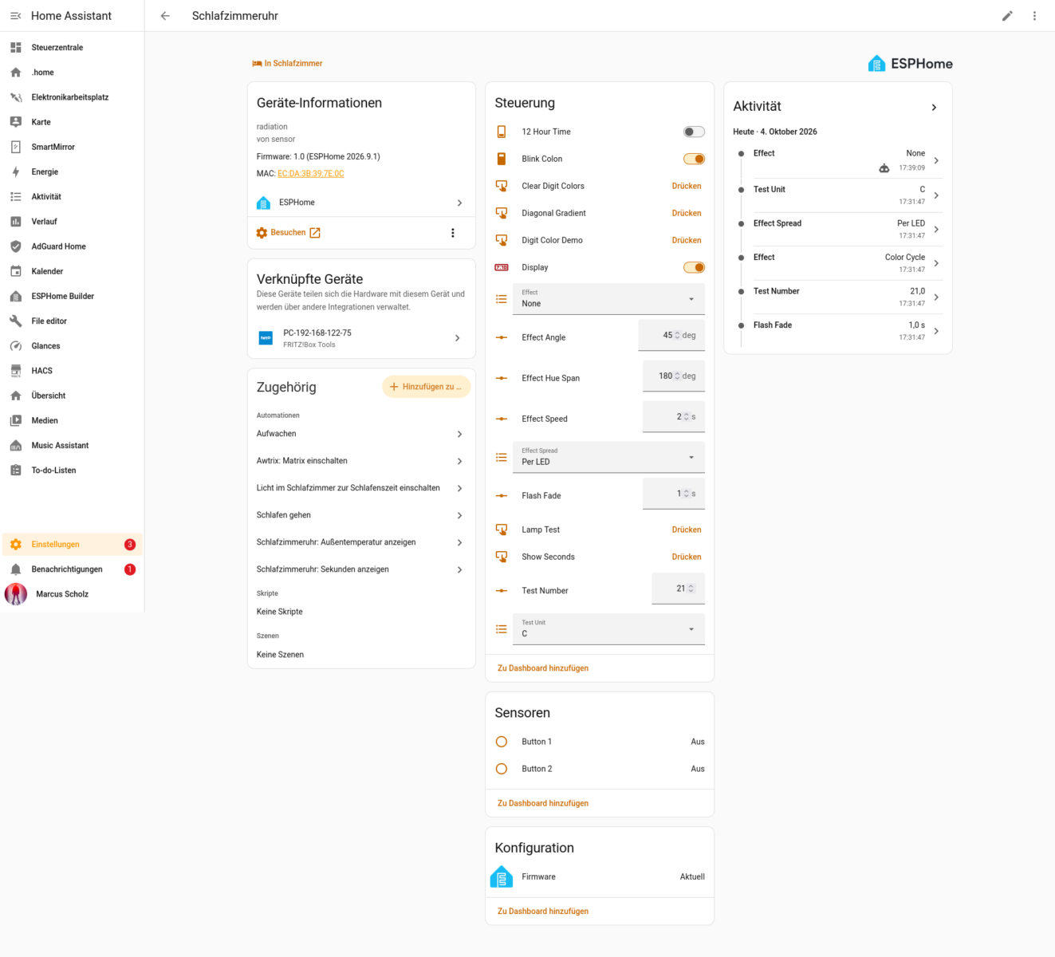
Task: Open the PC-192-168-122-75 linked device
Action: [x=361, y=338]
